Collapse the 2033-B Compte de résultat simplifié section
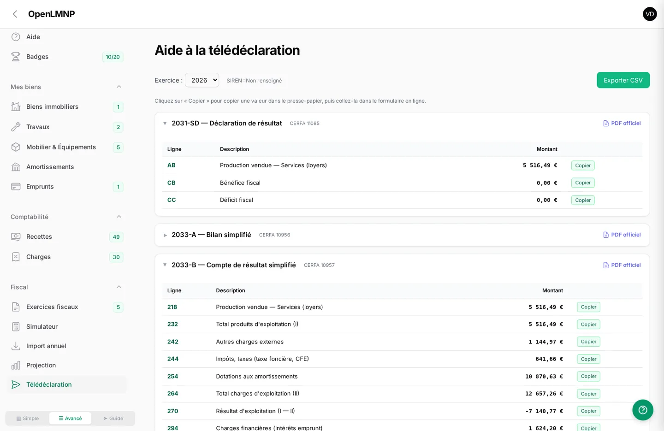664x431 pixels. pos(165,265)
